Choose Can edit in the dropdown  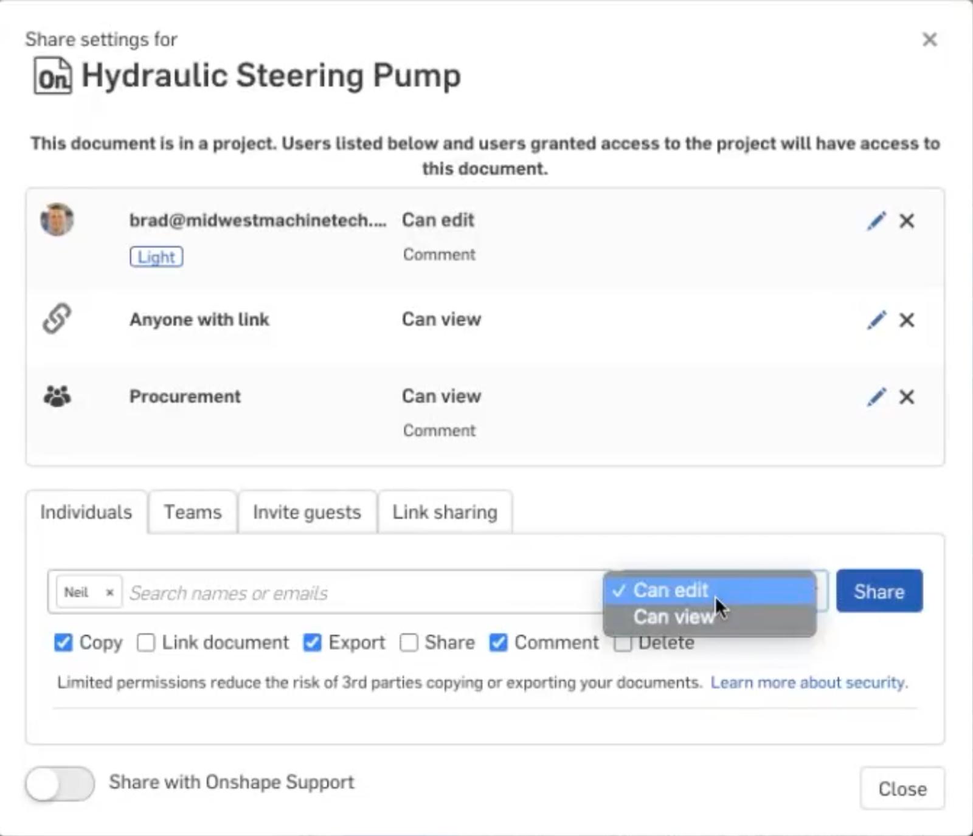670,589
